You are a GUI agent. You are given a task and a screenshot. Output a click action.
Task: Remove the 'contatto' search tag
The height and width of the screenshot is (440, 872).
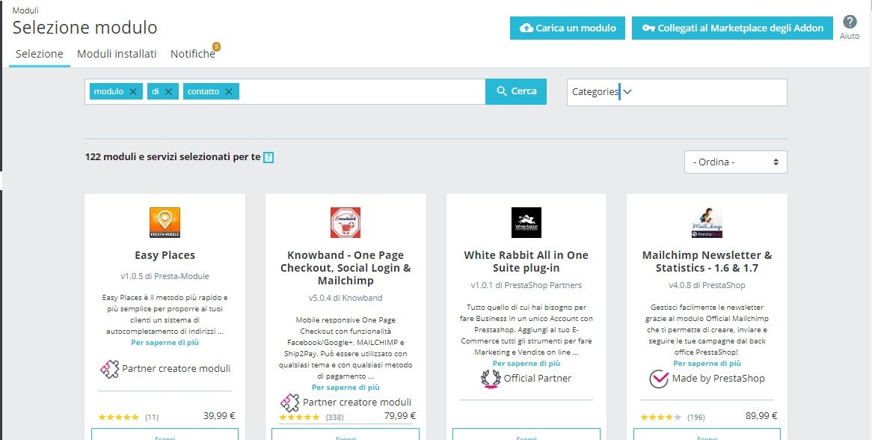coord(229,92)
